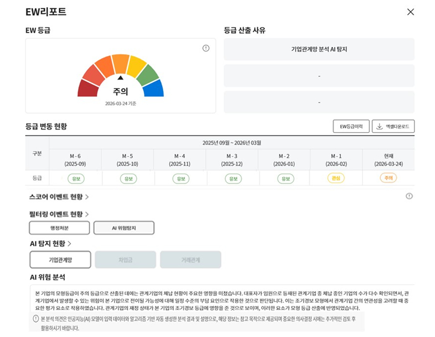This screenshot has width=435, height=337.
Task: Switch to the 거래관계 tab
Action: tap(191, 259)
